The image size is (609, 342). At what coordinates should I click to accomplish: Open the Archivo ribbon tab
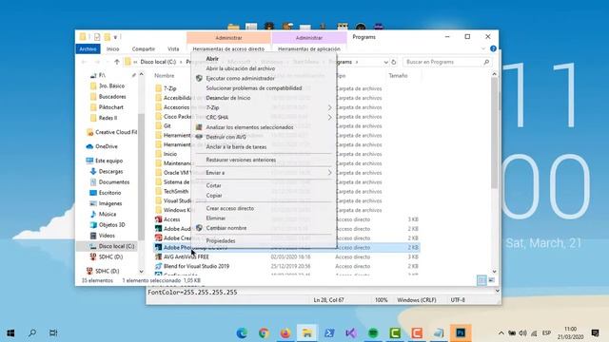pos(88,48)
